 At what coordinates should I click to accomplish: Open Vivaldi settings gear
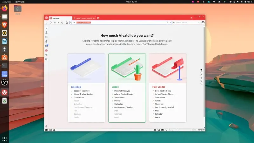click(46, 126)
